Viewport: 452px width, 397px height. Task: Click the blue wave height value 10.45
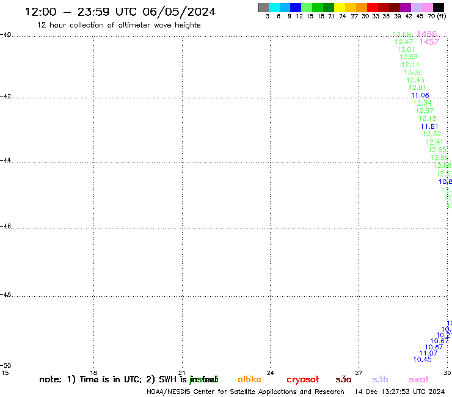pos(422,360)
